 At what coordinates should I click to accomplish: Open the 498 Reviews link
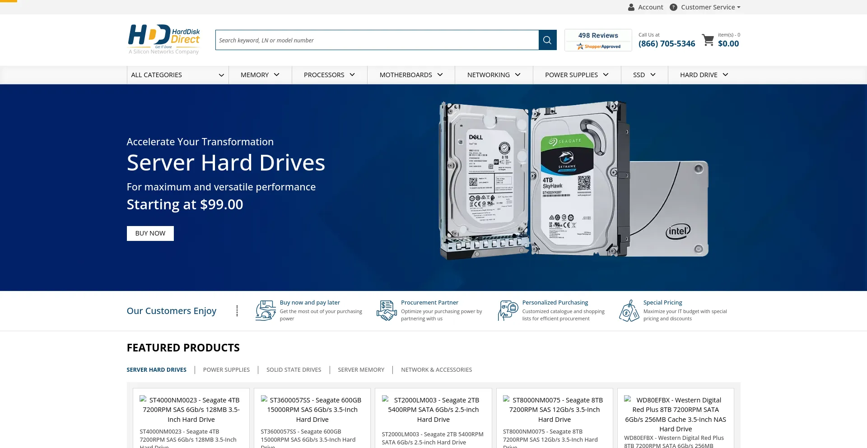pyautogui.click(x=598, y=35)
